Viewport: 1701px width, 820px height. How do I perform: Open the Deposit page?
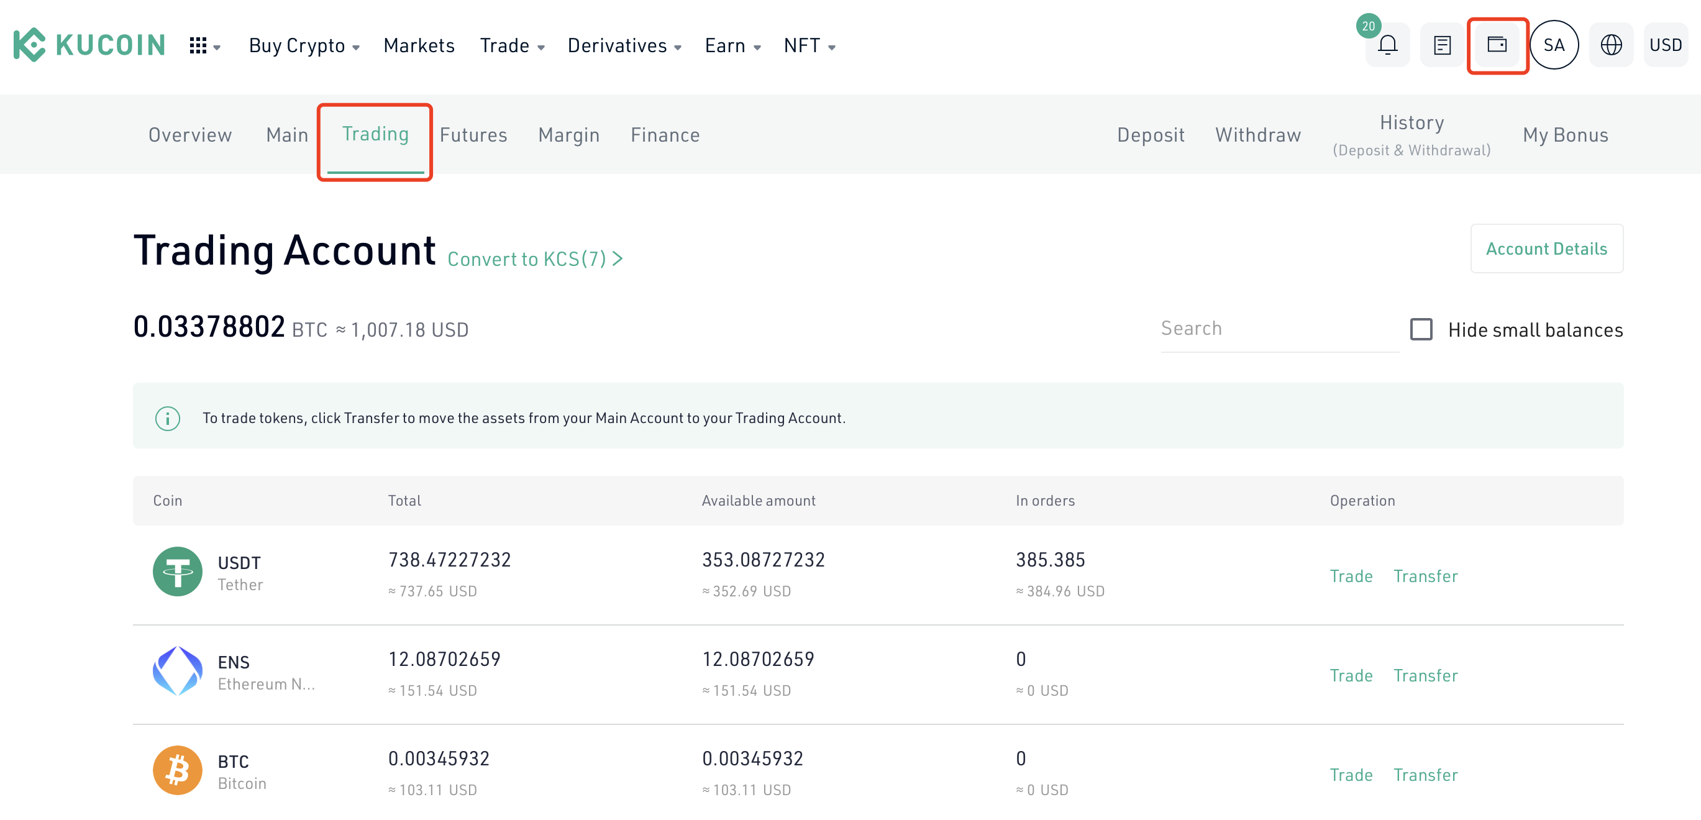point(1151,135)
